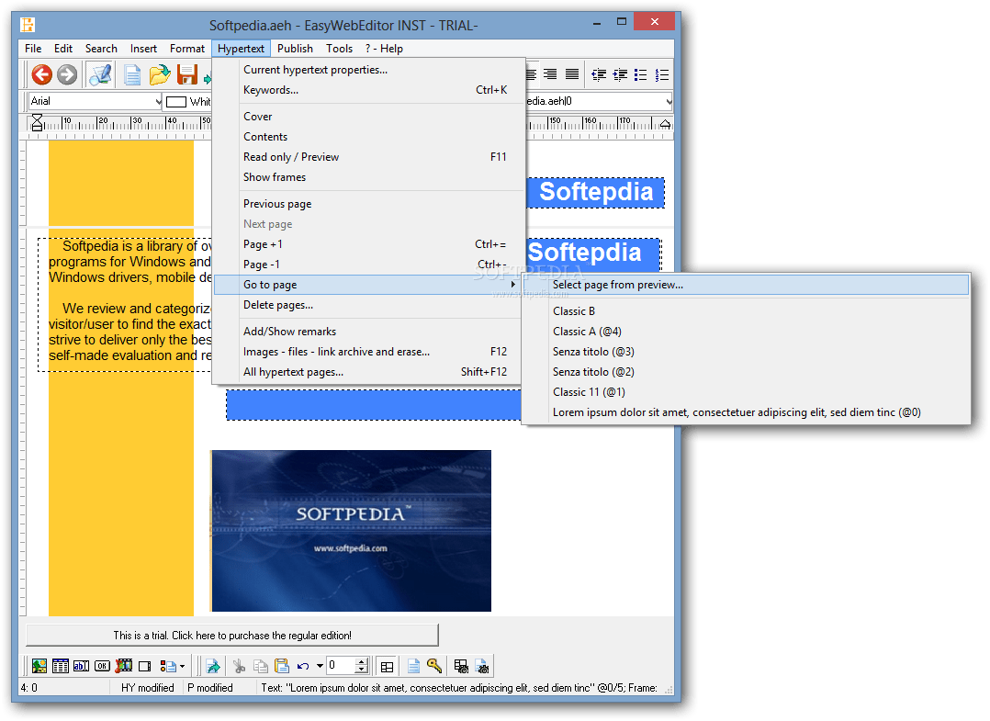Select Cover in the Hypertext menu

coord(369,117)
